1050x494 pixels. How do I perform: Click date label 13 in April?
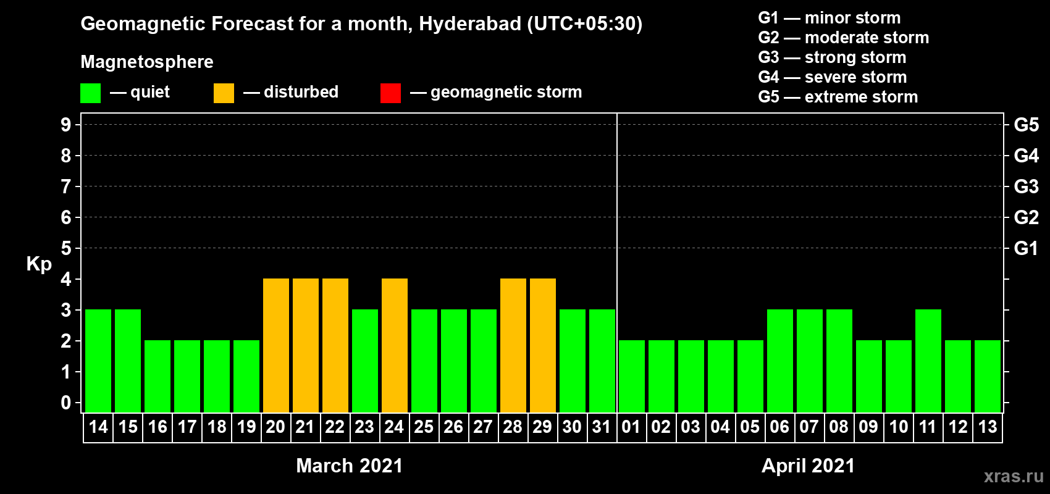[x=988, y=427]
